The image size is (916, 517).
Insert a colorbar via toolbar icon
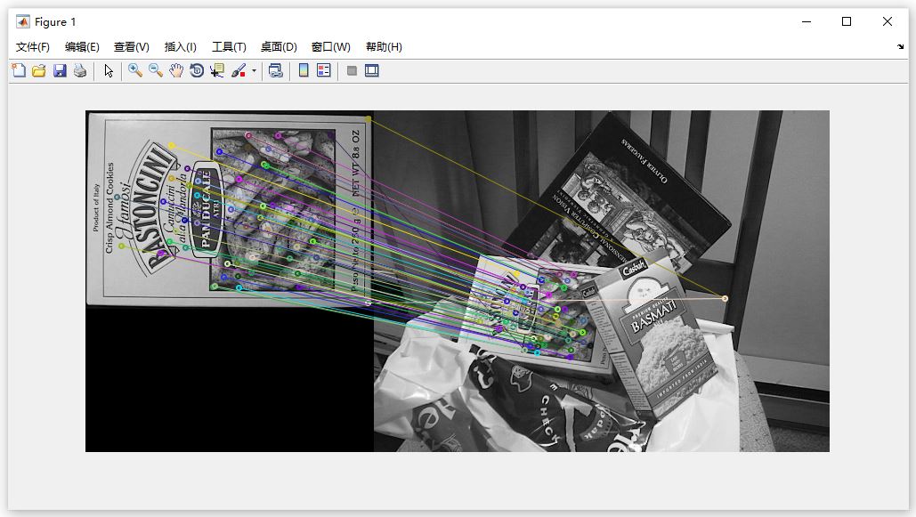(x=304, y=70)
